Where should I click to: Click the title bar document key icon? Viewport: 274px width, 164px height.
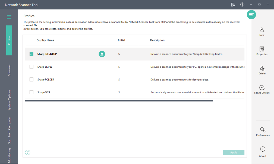233,5
